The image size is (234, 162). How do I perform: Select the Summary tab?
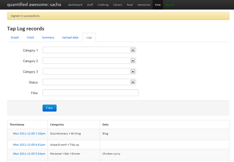[x=48, y=38]
